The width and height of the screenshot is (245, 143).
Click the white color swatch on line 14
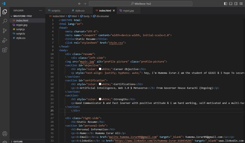tap(100, 69)
